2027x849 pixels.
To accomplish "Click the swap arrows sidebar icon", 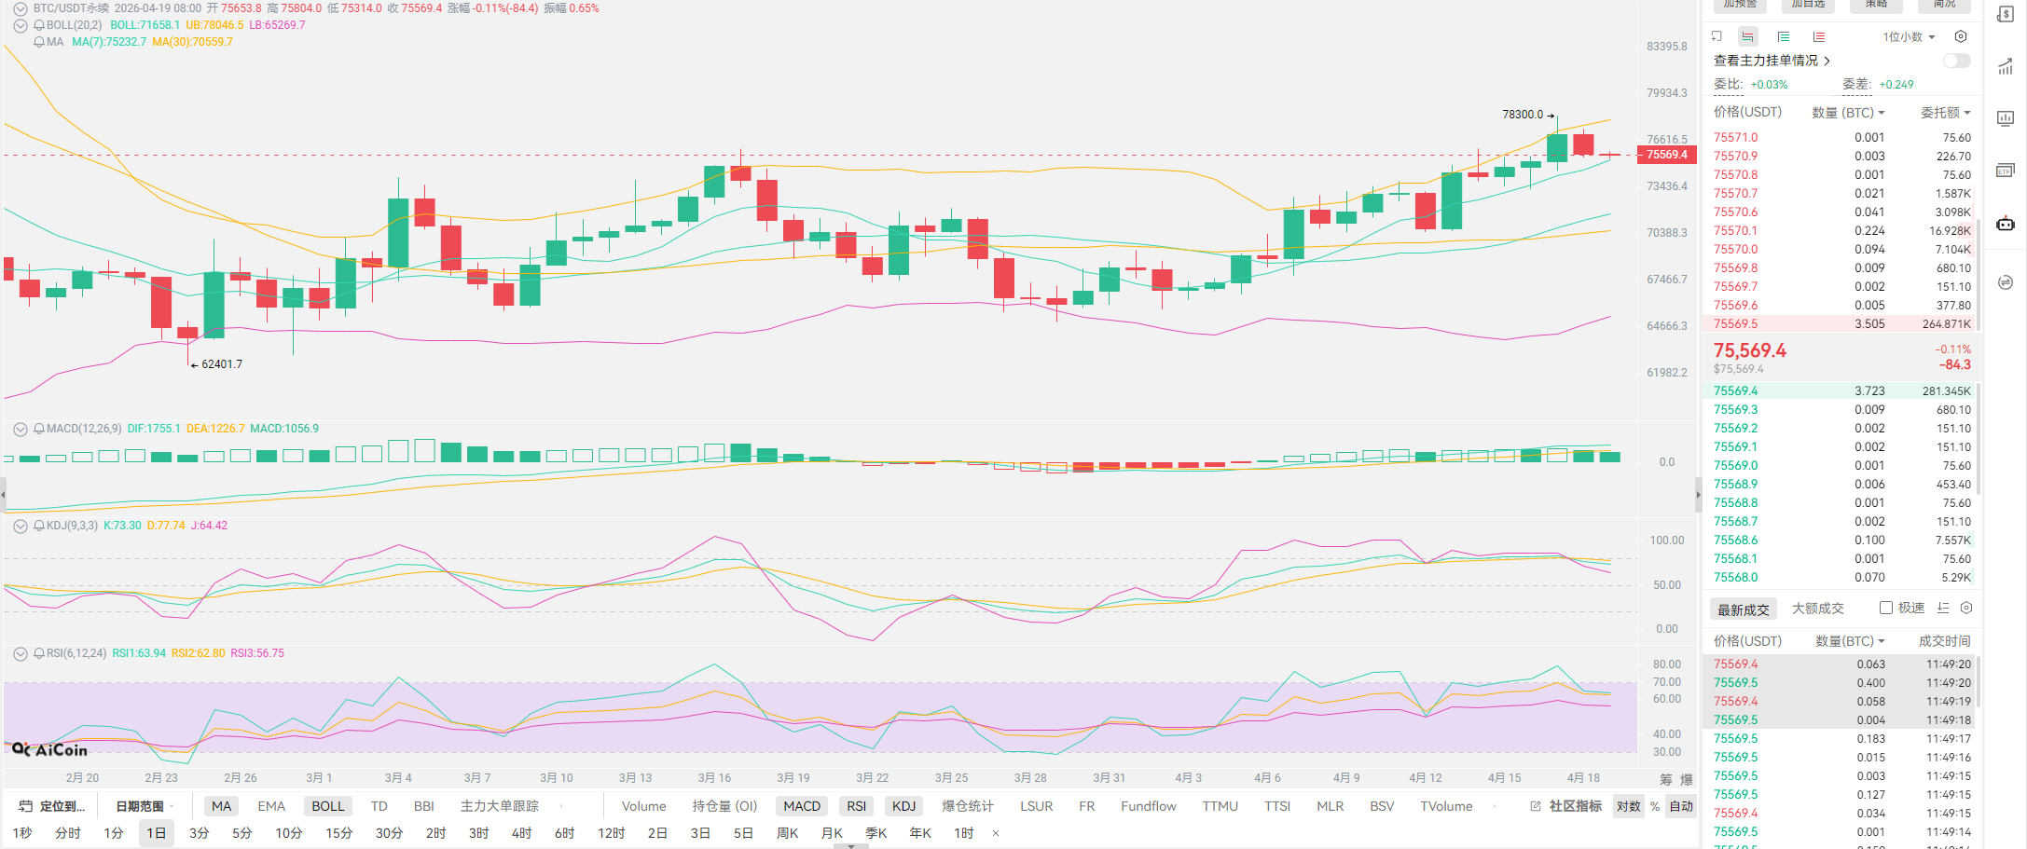I will point(2005,282).
